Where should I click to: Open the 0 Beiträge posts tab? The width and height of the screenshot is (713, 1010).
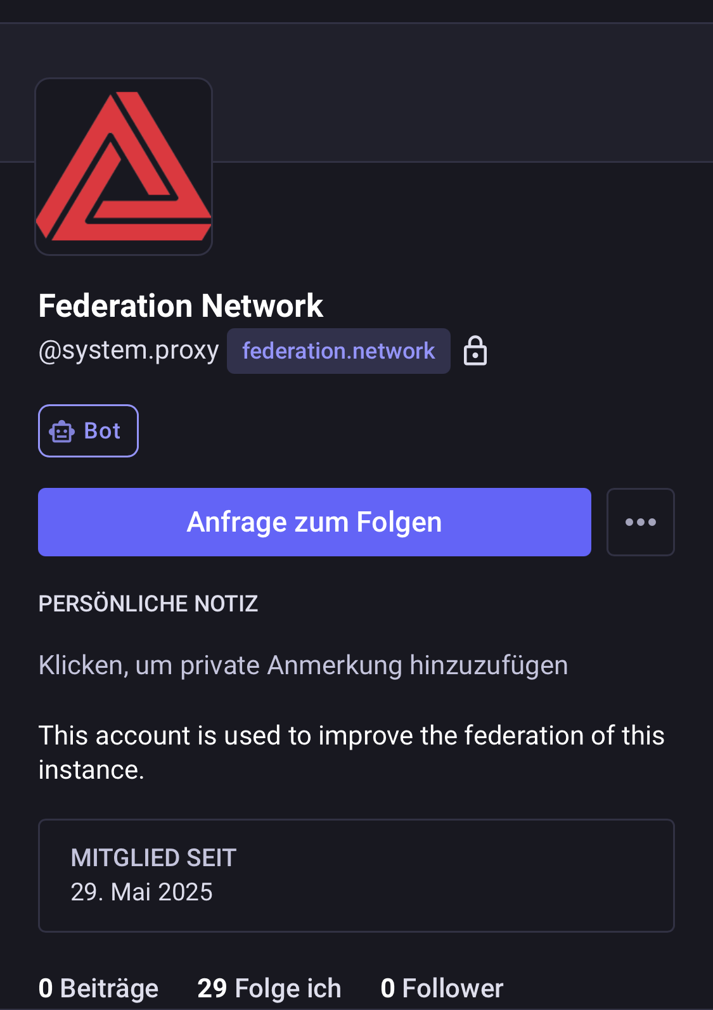click(98, 988)
